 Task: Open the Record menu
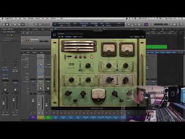coord(38,19)
